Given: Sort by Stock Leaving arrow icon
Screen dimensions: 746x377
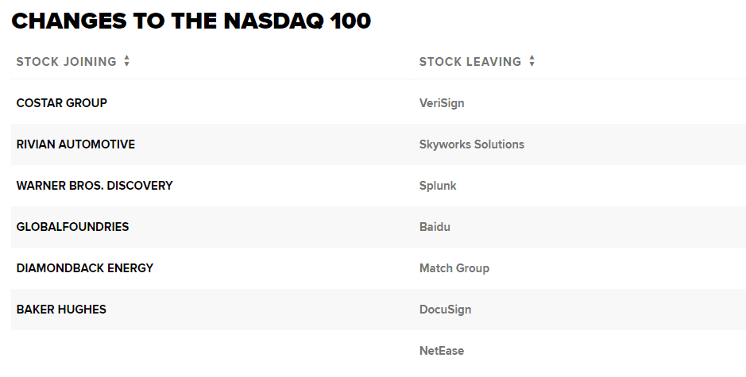Looking at the screenshot, I should pyautogui.click(x=532, y=61).
